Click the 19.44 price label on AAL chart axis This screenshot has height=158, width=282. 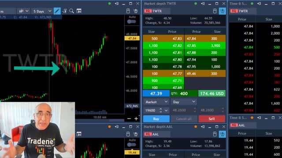pyautogui.click(x=132, y=152)
